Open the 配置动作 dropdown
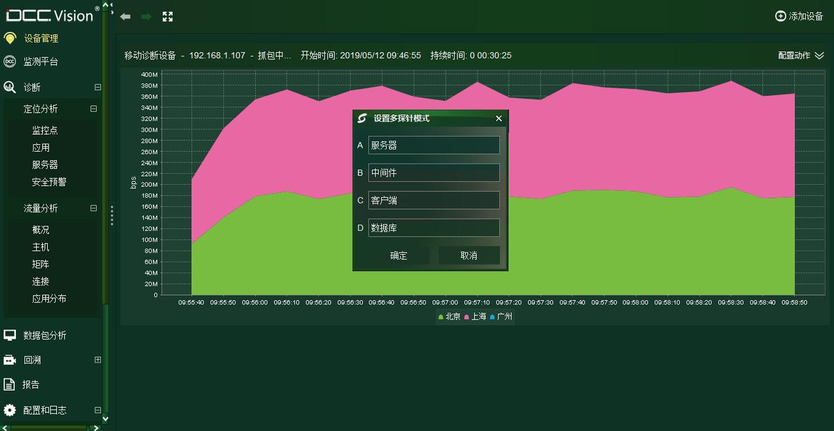This screenshot has width=834, height=431. point(801,55)
